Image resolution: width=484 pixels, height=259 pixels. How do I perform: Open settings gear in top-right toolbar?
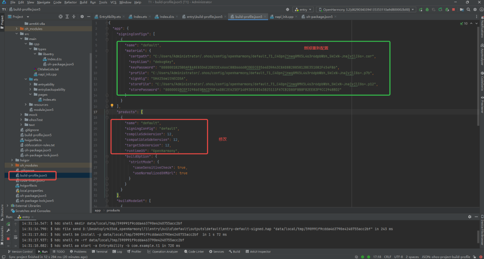pyautogui.click(x=475, y=9)
